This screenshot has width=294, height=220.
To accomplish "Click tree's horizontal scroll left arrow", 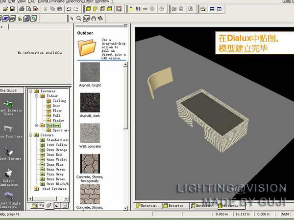I will tap(30, 198).
